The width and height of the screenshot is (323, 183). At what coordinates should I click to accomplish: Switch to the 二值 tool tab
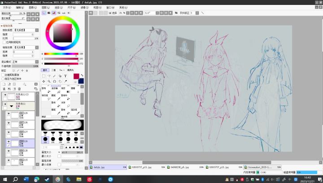coord(53,70)
